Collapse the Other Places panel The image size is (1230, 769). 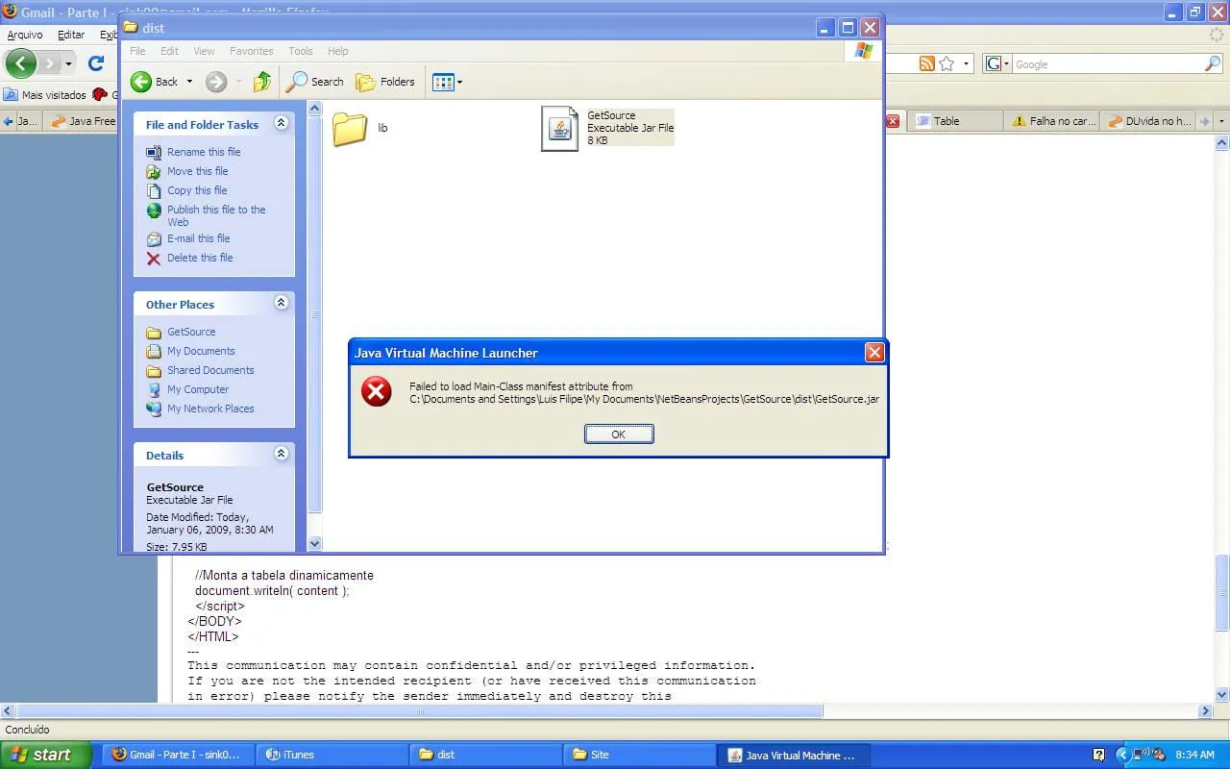pyautogui.click(x=281, y=303)
